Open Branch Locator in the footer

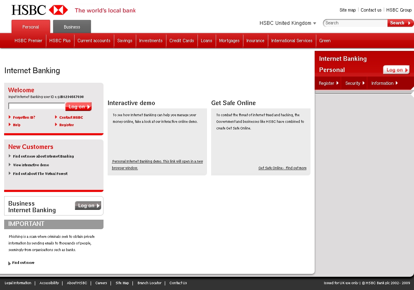pos(149,283)
